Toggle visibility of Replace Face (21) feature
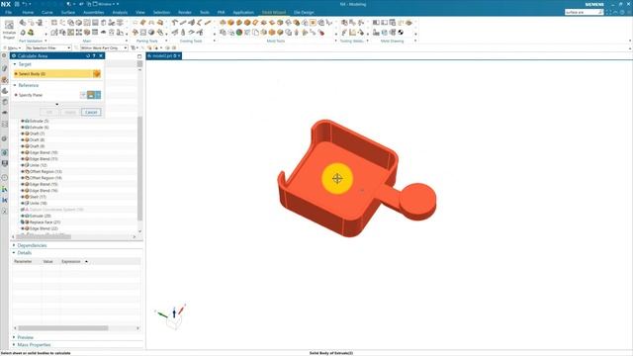This screenshot has width=633, height=356. pyautogui.click(x=23, y=222)
